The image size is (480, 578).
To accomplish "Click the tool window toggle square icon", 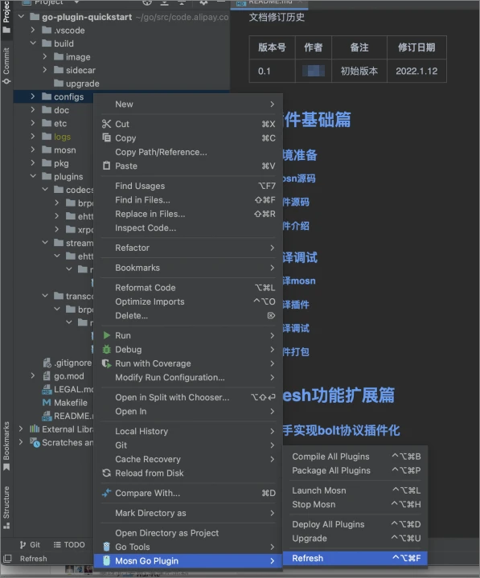I will (x=8, y=558).
